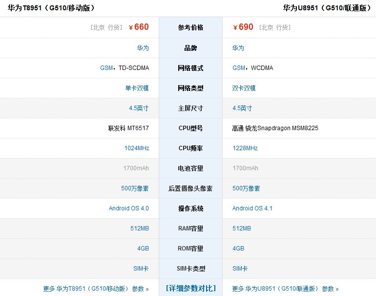Click the 品牌 row label

(190, 48)
